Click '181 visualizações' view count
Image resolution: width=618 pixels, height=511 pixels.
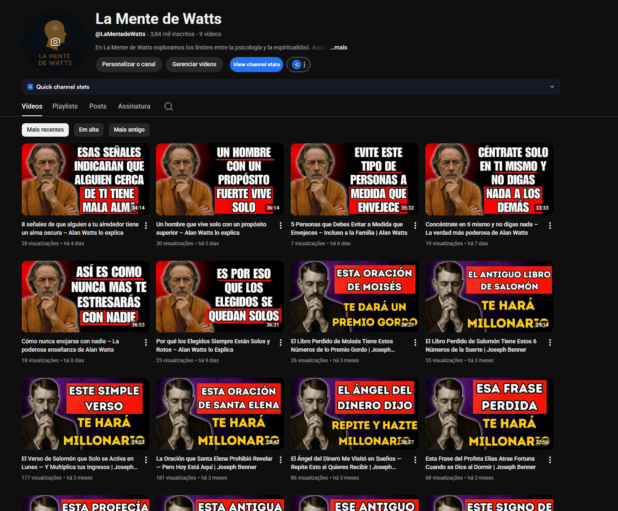(x=176, y=478)
